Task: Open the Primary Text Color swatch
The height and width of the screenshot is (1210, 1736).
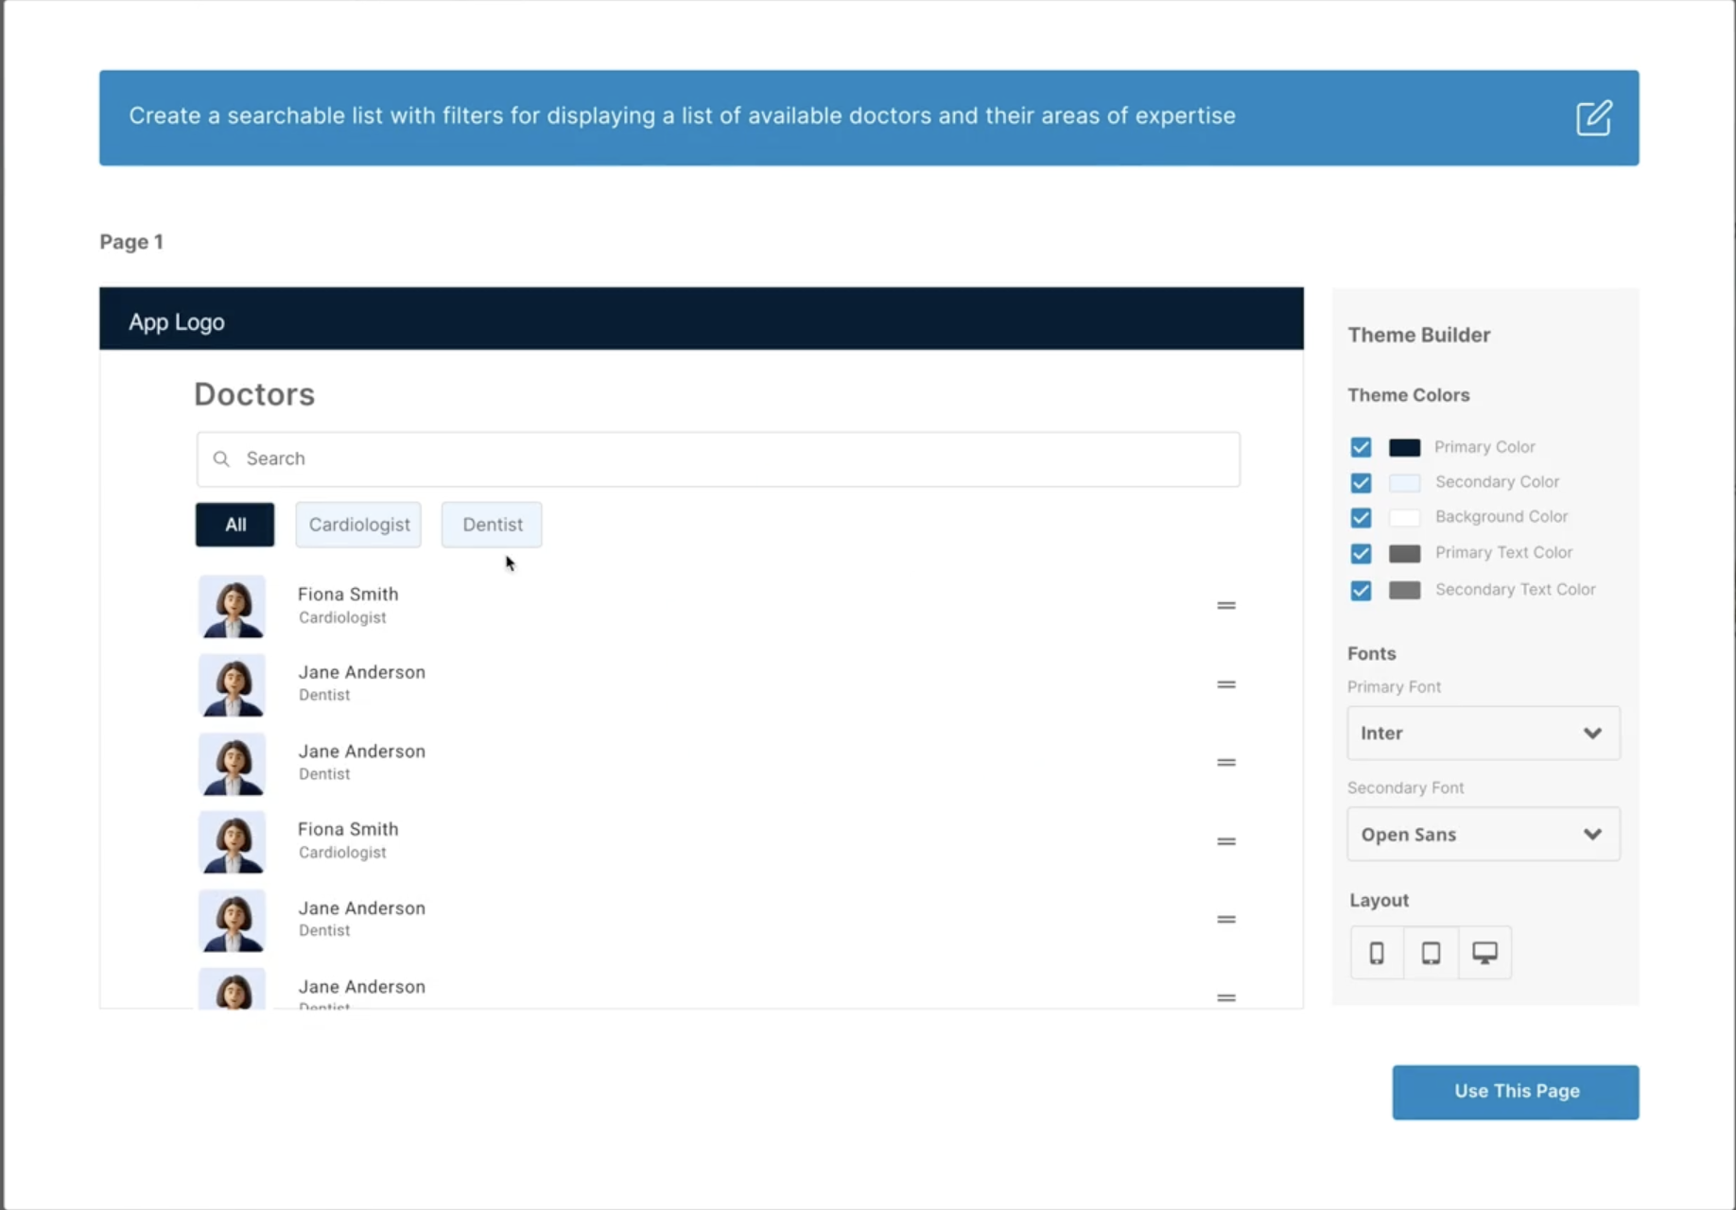Action: point(1404,554)
